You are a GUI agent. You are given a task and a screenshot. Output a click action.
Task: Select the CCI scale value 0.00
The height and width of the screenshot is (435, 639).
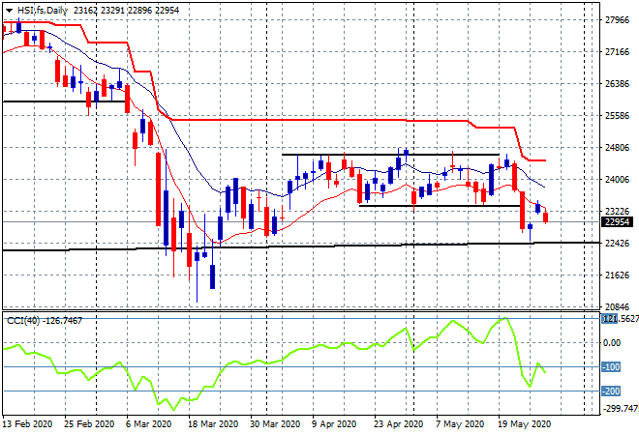[x=612, y=342]
